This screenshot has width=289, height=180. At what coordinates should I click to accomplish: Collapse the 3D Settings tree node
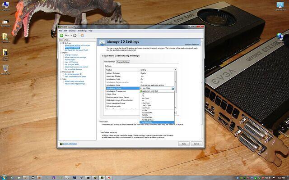pos(61,43)
